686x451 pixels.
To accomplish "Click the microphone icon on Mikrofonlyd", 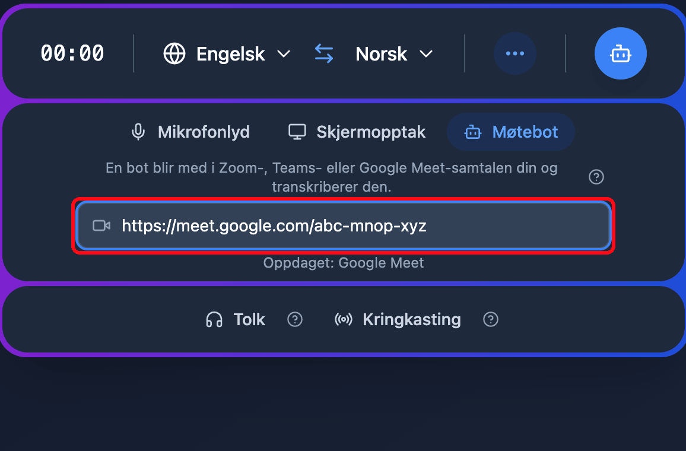I will point(138,132).
